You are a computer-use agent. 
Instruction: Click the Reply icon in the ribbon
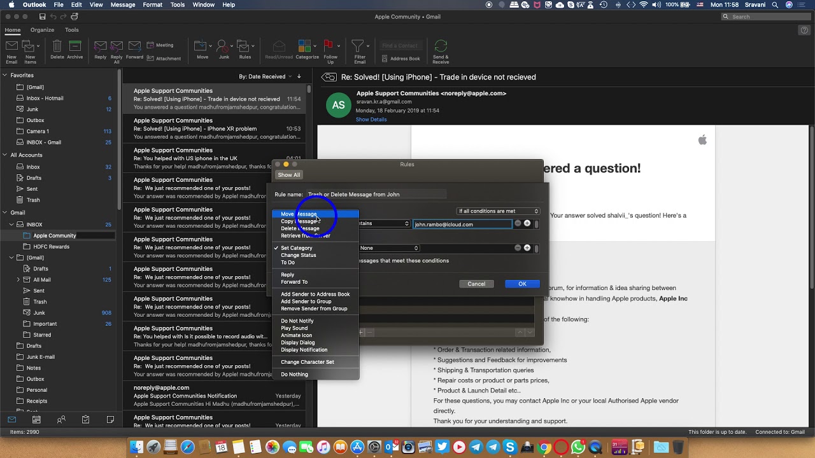point(100,46)
